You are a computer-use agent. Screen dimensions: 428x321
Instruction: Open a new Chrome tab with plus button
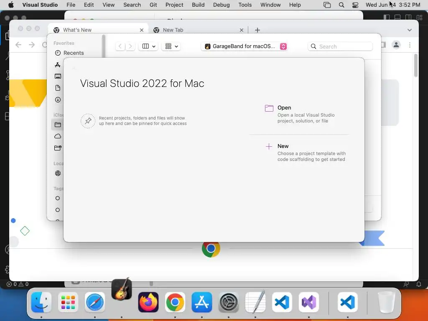[257, 30]
